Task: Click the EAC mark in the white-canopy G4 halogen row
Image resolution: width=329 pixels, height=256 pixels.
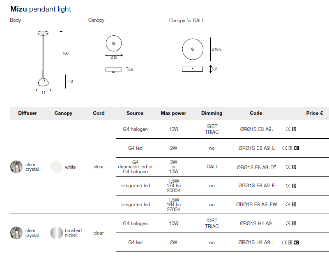Action: tap(294, 129)
